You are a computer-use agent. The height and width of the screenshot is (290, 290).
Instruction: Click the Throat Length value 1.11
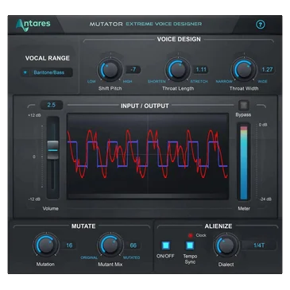[x=201, y=70]
